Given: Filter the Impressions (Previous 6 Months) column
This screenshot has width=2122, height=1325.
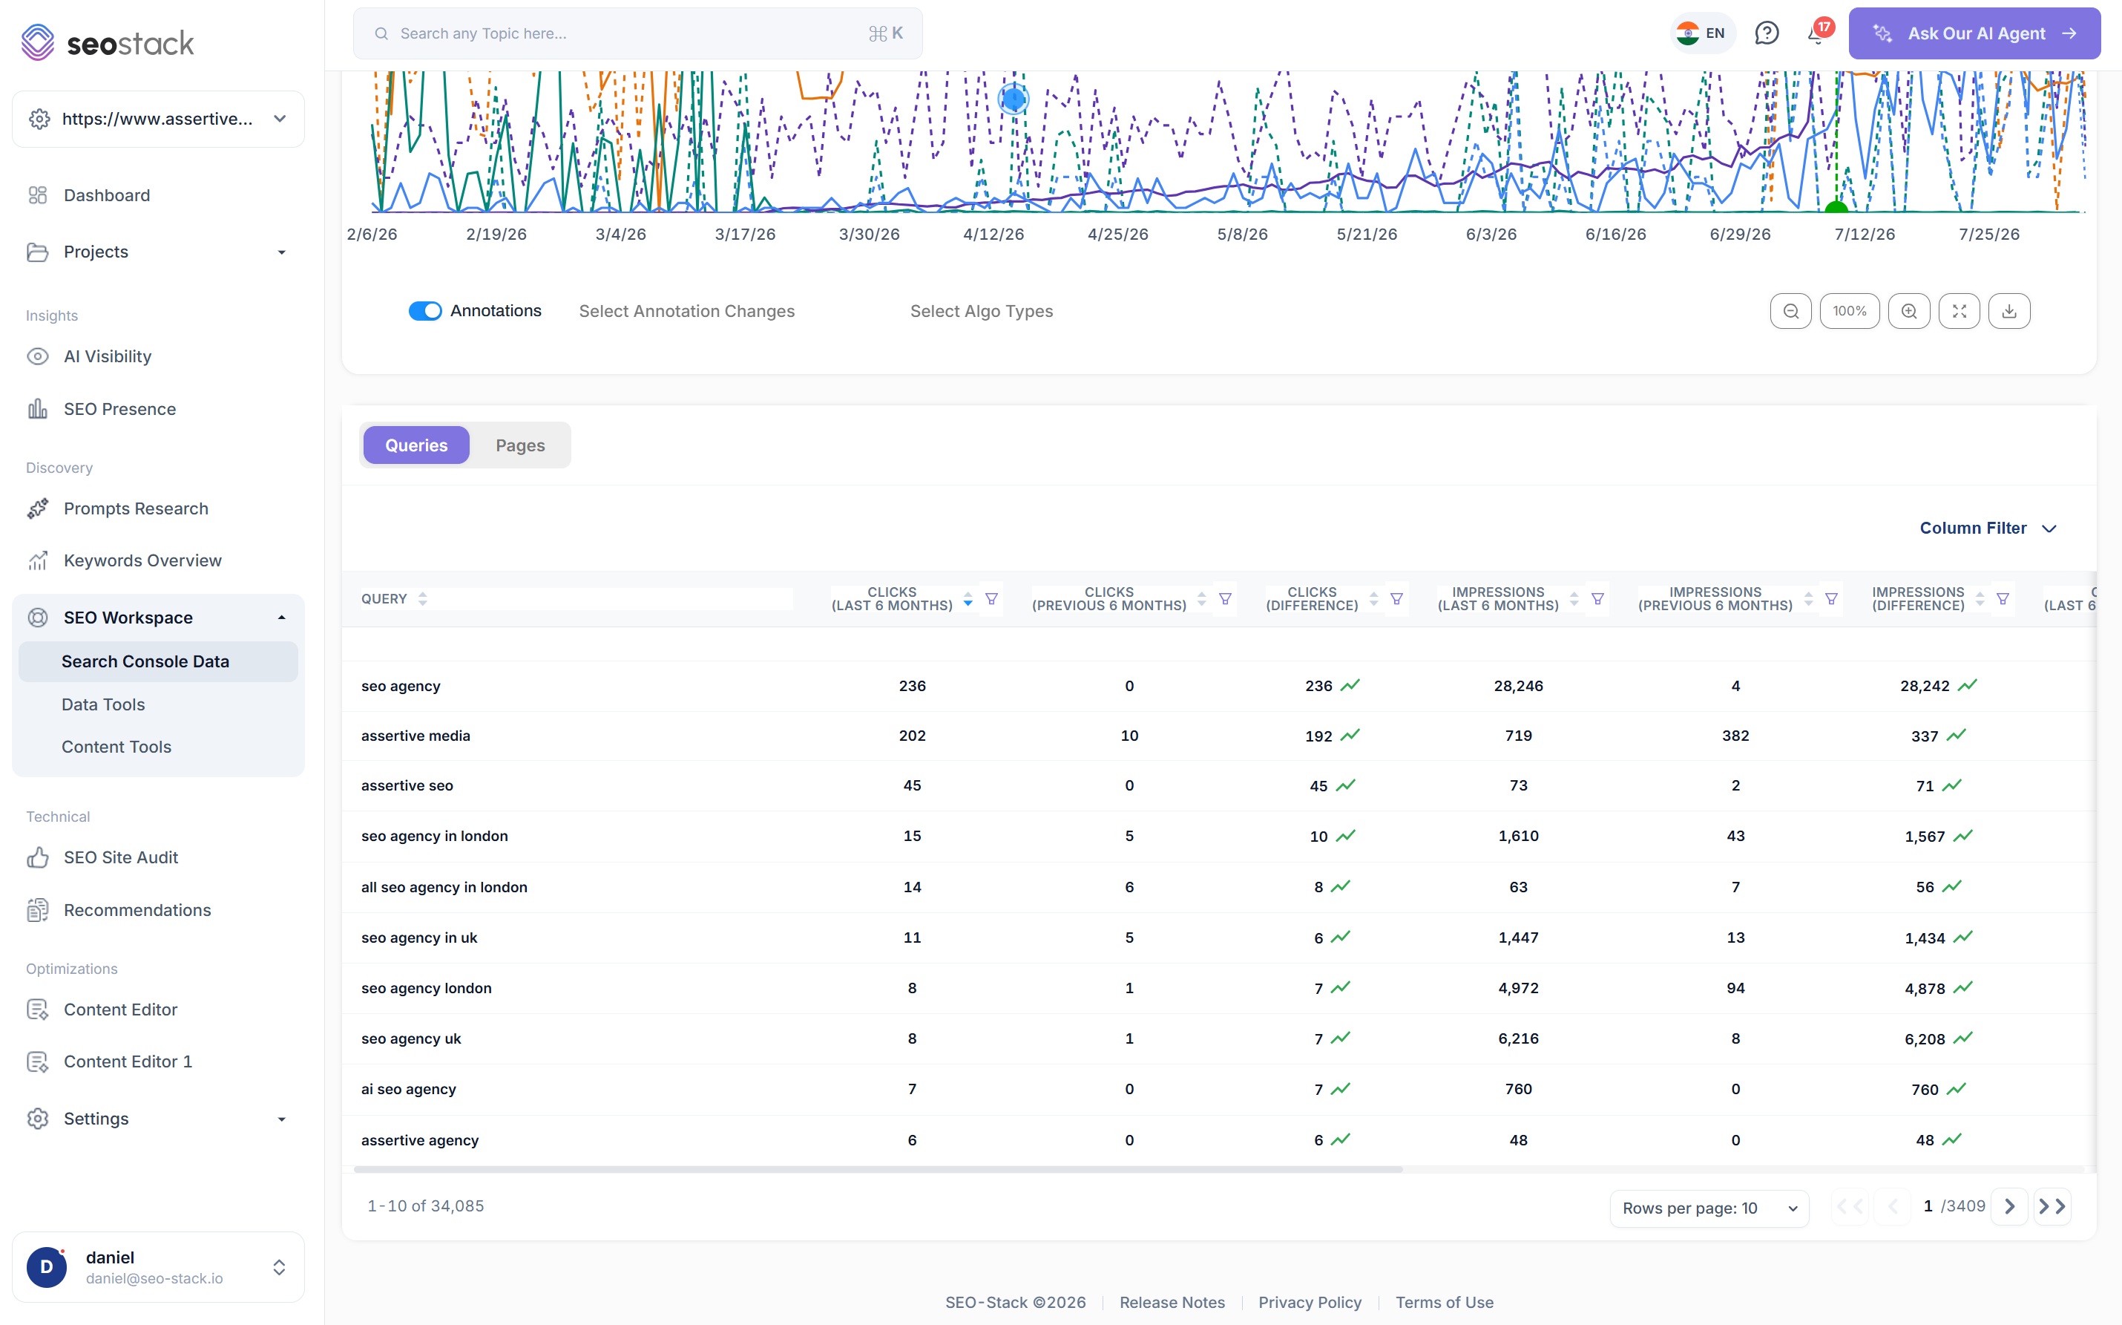Looking at the screenshot, I should pyautogui.click(x=1831, y=600).
